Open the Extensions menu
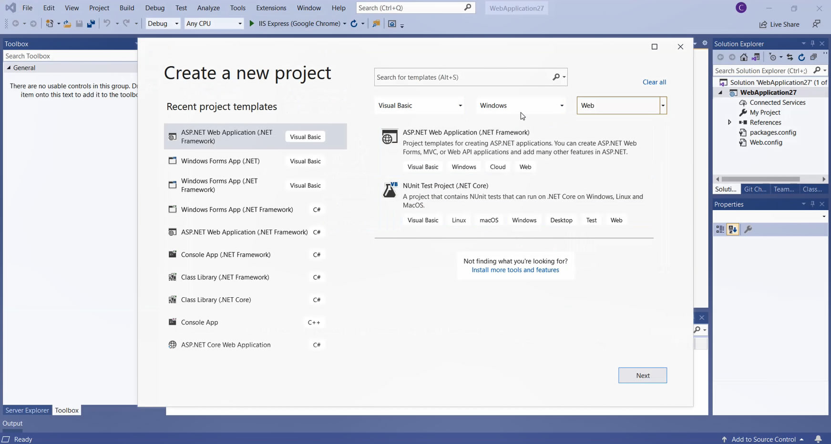 point(271,8)
